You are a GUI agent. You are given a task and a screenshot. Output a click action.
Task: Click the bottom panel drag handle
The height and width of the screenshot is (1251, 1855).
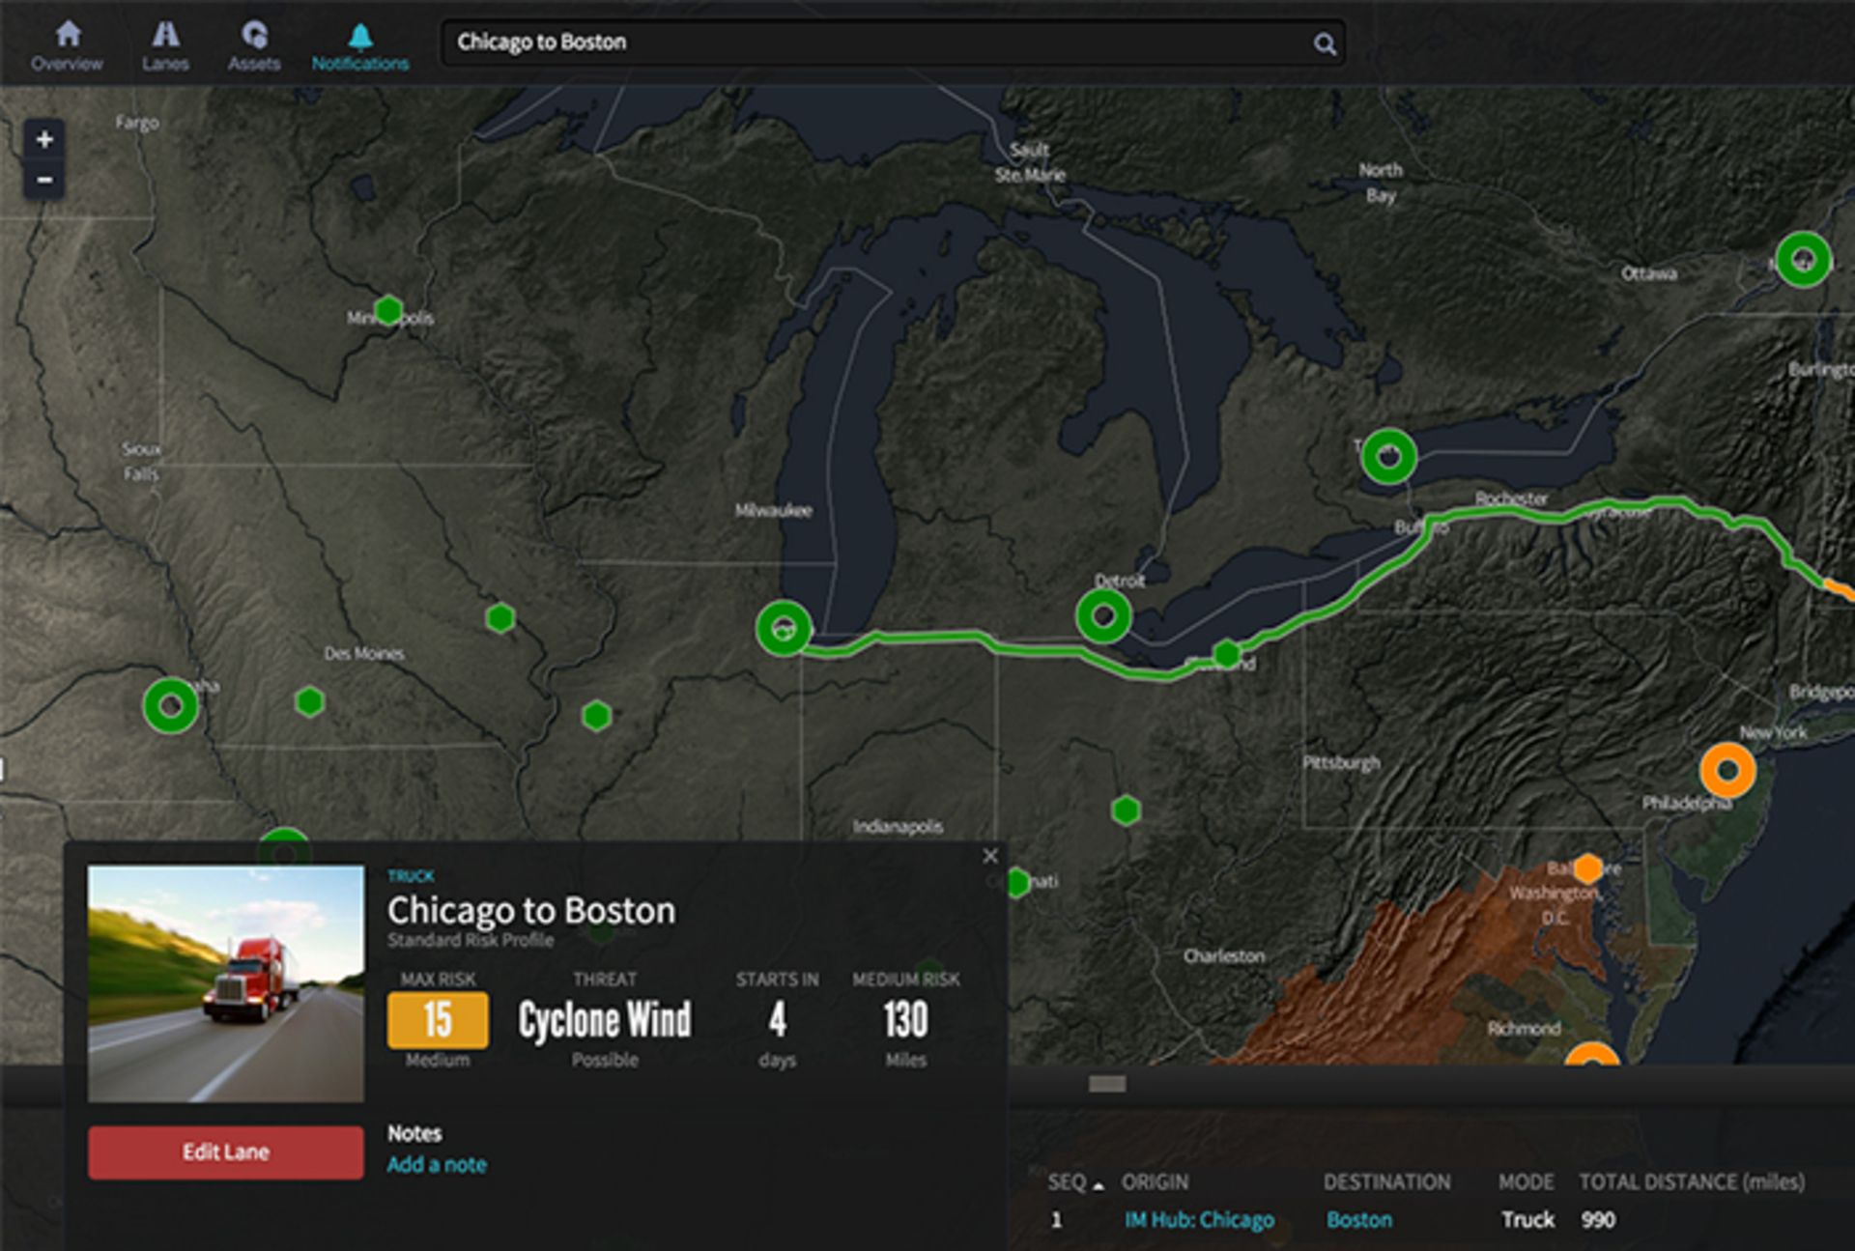(x=1107, y=1084)
